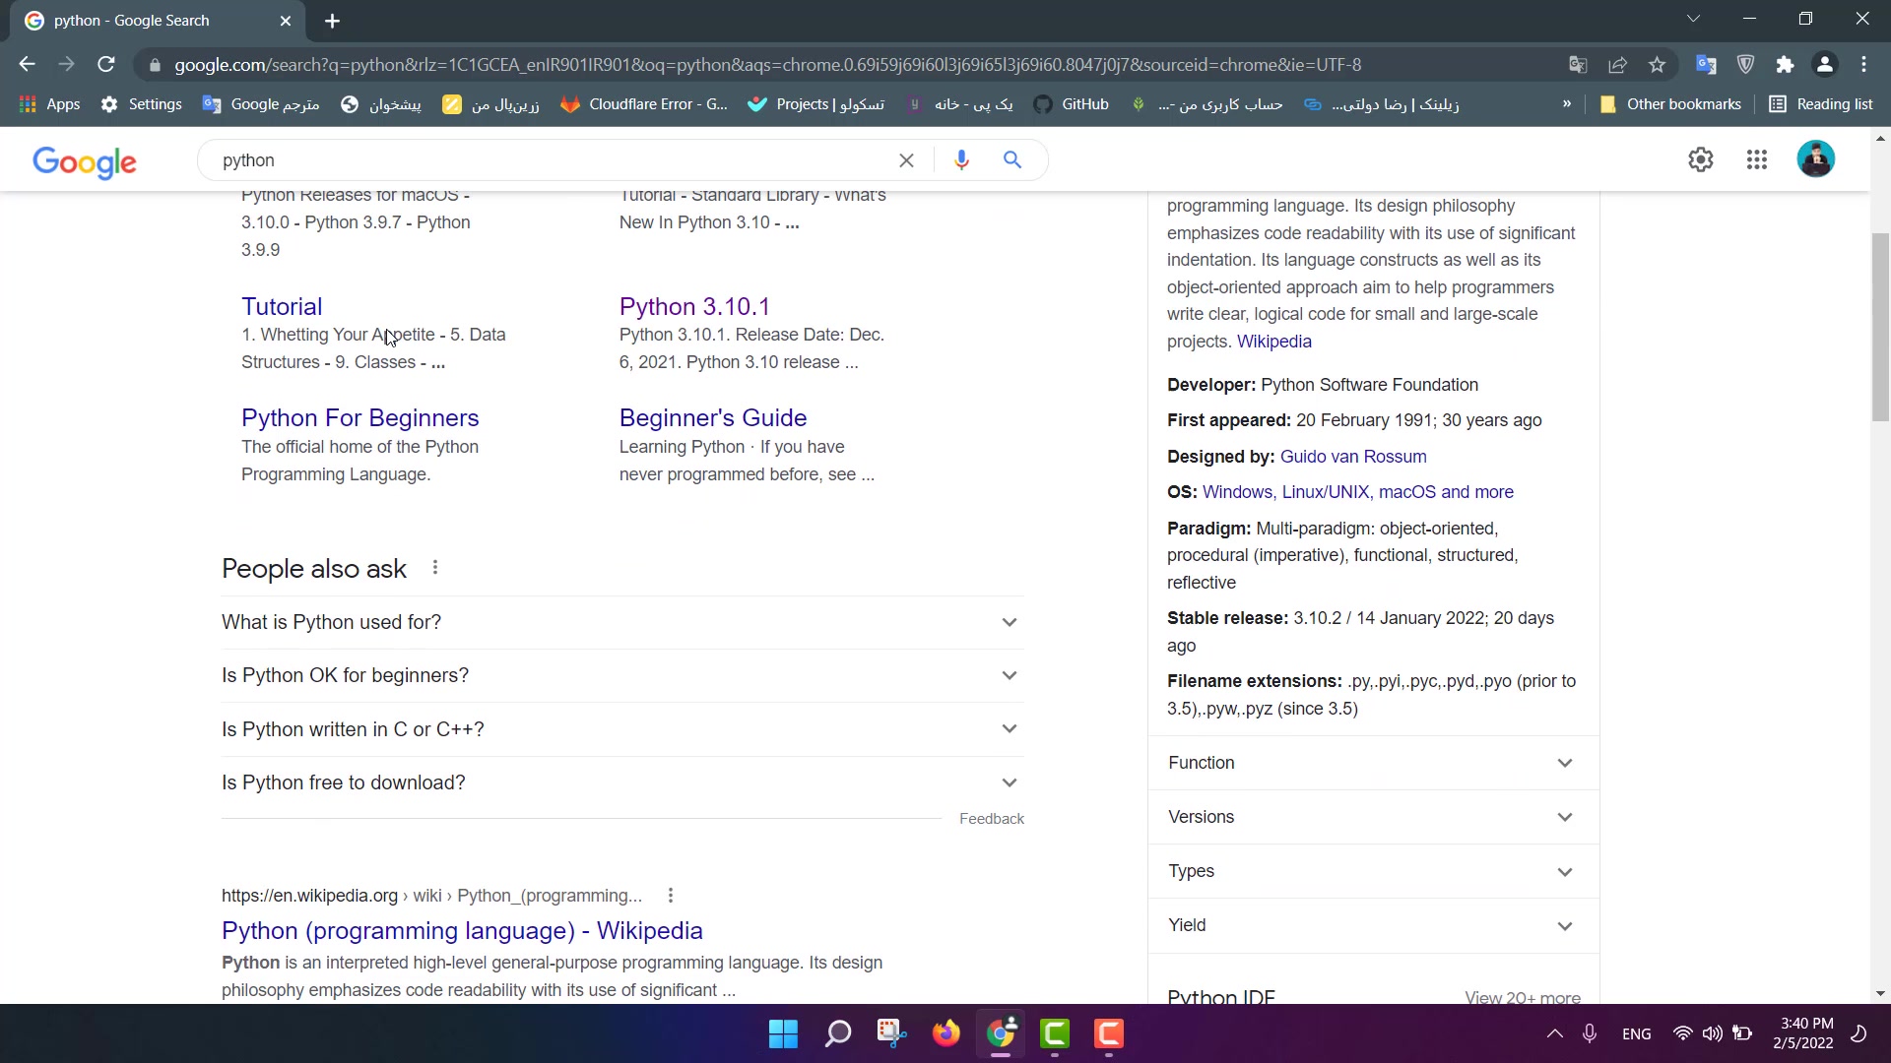Click the voice search microphone icon
This screenshot has width=1891, height=1063.
(961, 159)
